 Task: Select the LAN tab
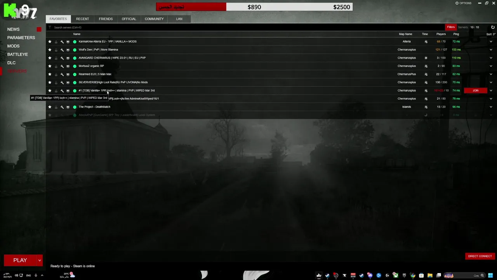[x=179, y=19]
